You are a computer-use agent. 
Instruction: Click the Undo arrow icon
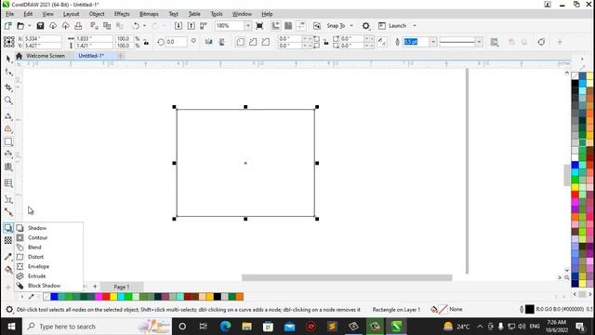(x=136, y=26)
